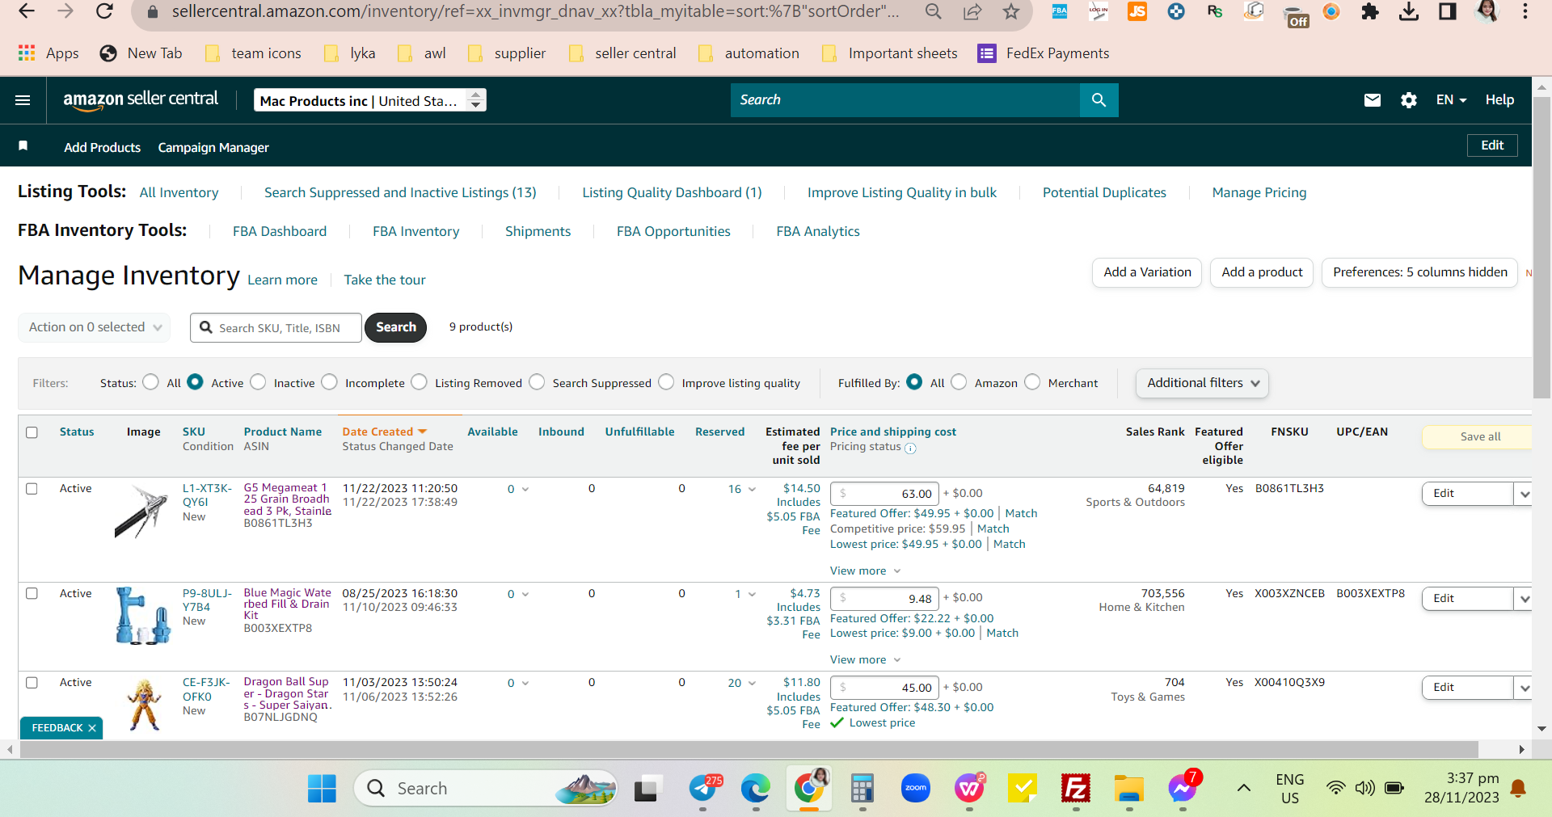Image resolution: width=1552 pixels, height=817 pixels.
Task: Open the Edit dropdown arrow for Dragon Ball row
Action: (1524, 688)
